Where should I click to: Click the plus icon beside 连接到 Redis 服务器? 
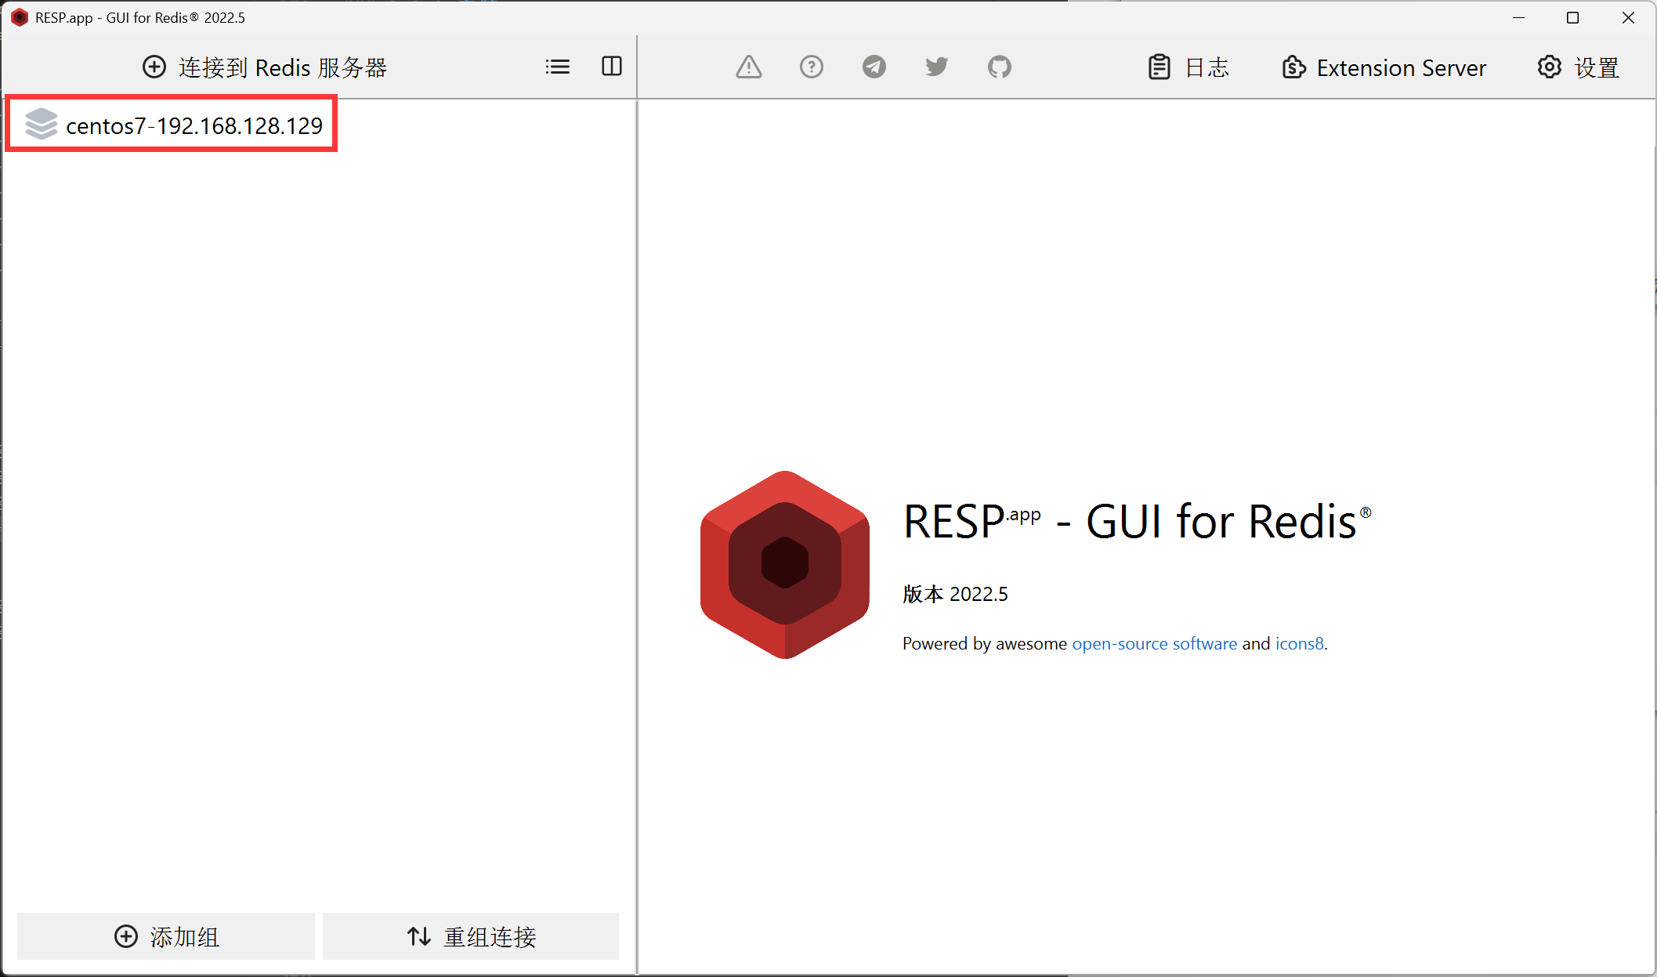pos(154,67)
